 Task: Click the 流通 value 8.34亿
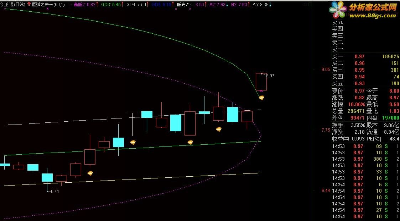(391, 132)
